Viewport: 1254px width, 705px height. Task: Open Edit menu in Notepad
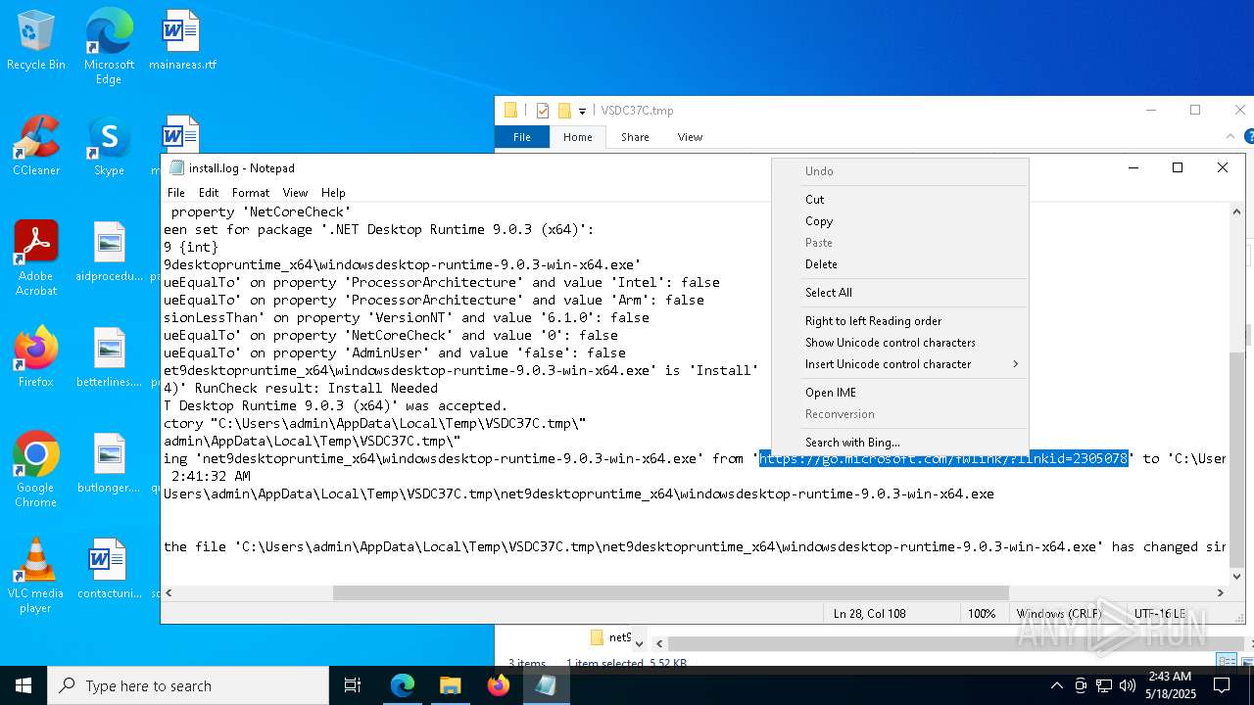(x=209, y=193)
